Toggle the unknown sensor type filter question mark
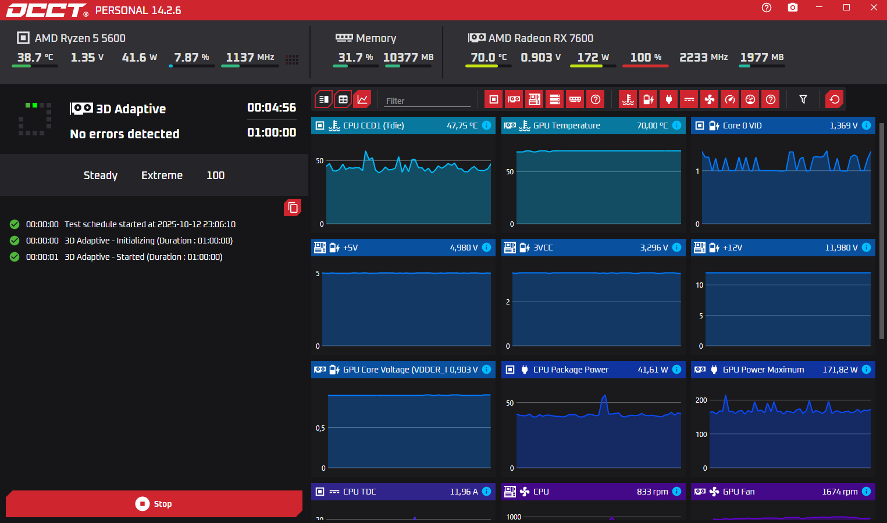887x523 pixels. [771, 99]
